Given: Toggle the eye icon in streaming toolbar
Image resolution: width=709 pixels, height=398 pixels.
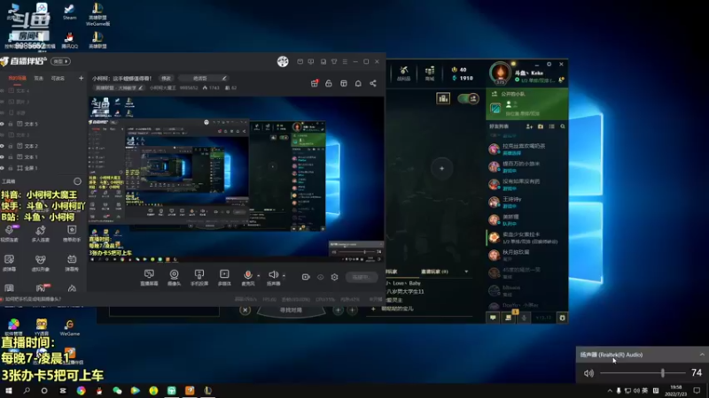Looking at the screenshot, I should click(x=321, y=277).
